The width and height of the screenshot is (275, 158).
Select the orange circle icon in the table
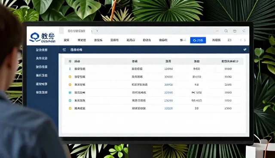click(x=70, y=85)
